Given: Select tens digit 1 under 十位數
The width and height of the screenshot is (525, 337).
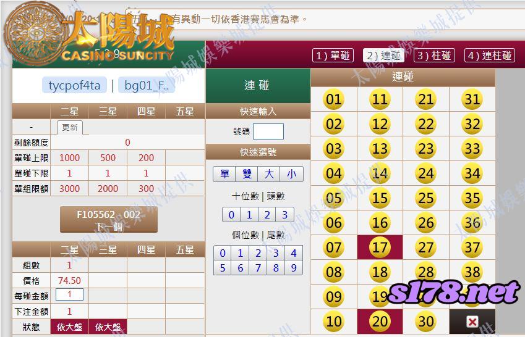Looking at the screenshot, I should (x=249, y=215).
